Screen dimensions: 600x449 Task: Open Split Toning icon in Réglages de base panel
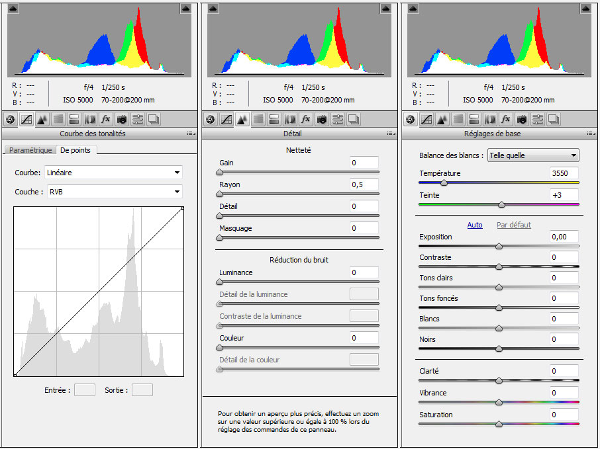pos(474,120)
